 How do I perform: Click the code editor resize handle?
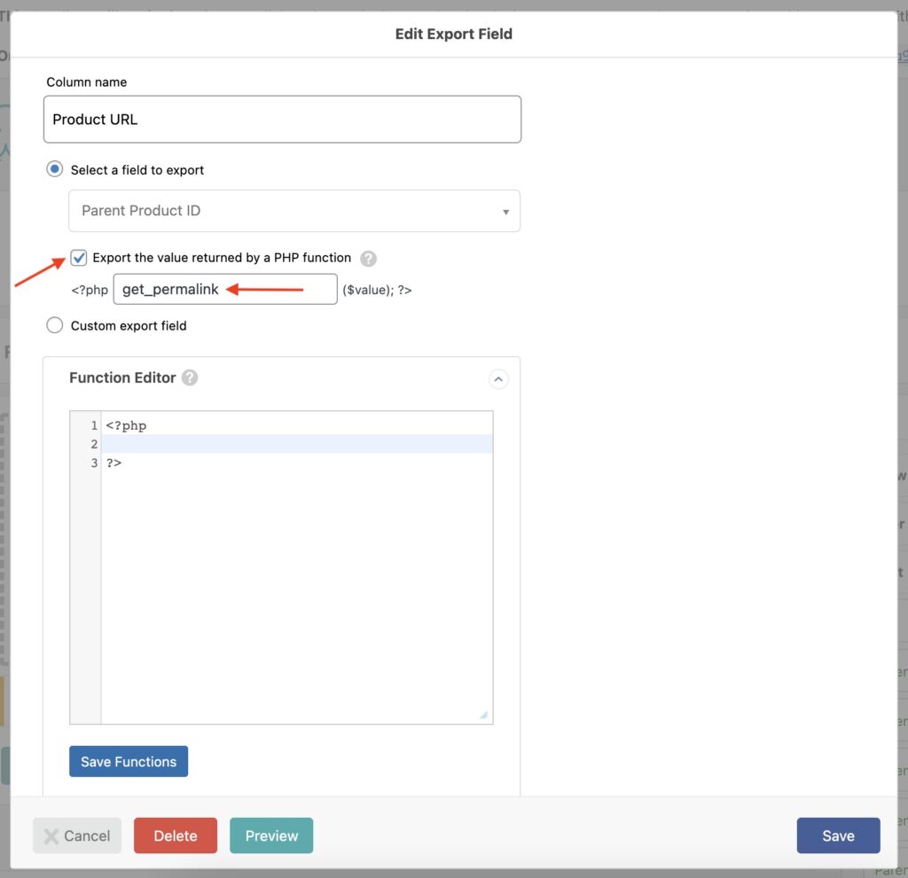pos(482,714)
